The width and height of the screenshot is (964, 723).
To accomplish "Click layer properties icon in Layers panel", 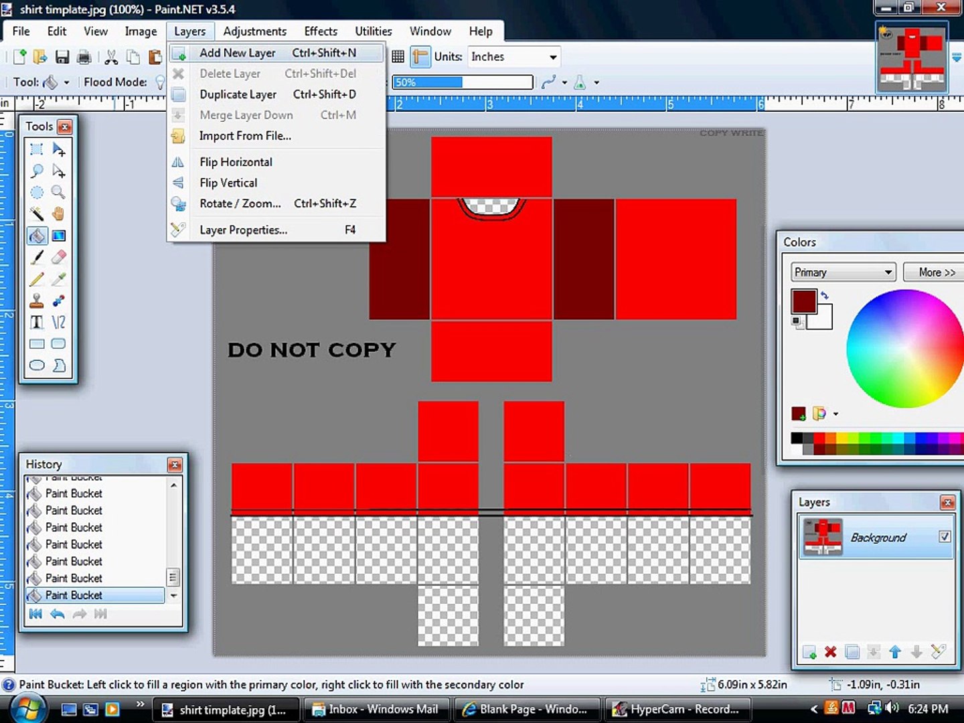I will click(x=939, y=651).
